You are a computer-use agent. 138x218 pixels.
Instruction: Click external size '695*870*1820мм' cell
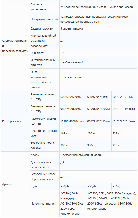pyautogui.click(x=99, y=109)
